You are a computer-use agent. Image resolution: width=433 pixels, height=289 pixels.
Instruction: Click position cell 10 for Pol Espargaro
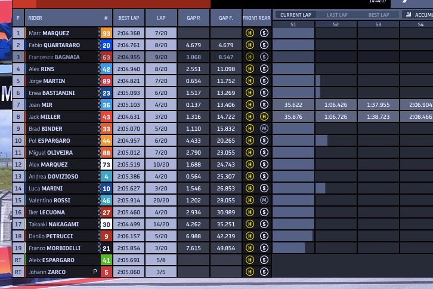pos(18,140)
